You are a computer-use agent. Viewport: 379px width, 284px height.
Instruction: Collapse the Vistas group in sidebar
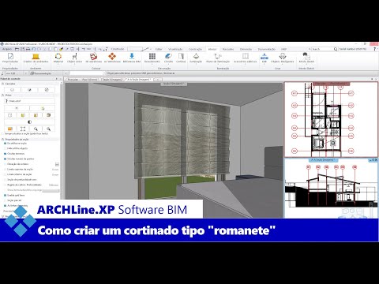tap(3, 95)
